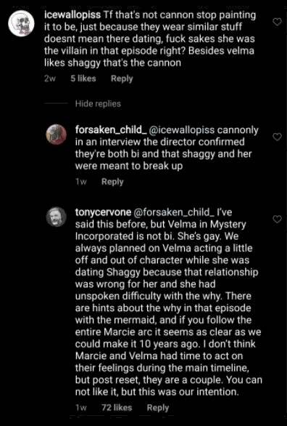View 72 likes on tonycervone comment
287x426 pixels.
(117, 408)
